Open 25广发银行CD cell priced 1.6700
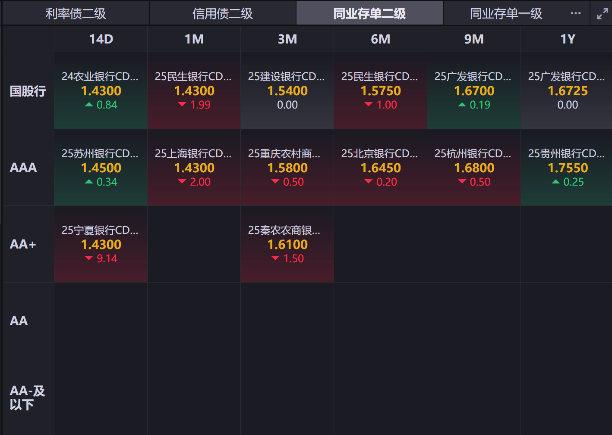 (x=474, y=91)
